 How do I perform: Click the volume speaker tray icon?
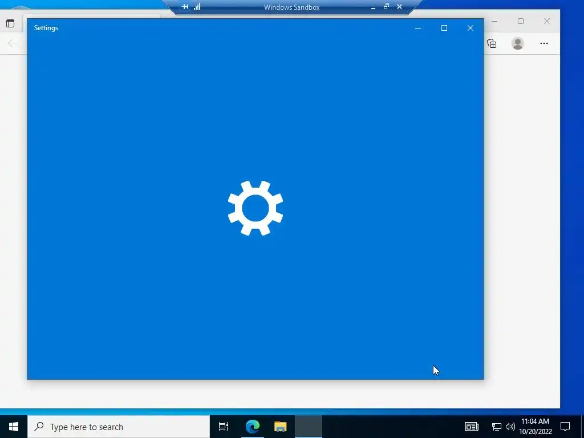[x=510, y=427]
